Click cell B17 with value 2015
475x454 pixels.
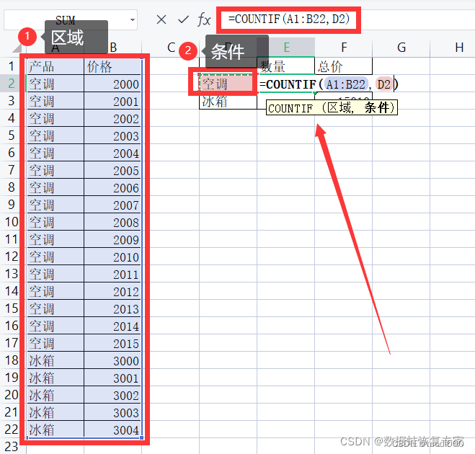tap(112, 342)
